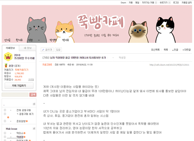Click the new-post badge beside 막이슈
This screenshot has width=194, height=141.
[25, 133]
